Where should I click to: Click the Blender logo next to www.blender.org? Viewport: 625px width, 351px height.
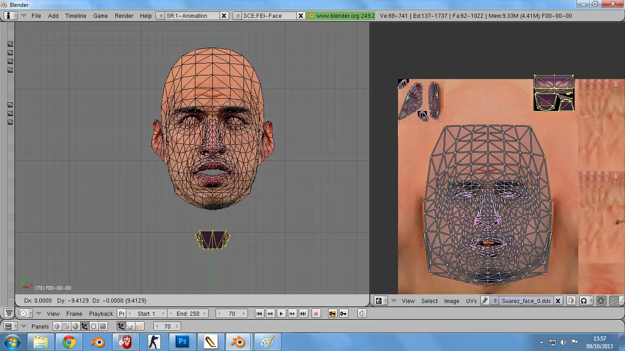coord(312,16)
